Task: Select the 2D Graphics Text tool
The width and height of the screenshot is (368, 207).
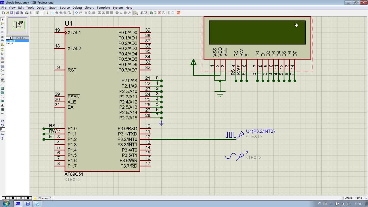Action: 2,105
